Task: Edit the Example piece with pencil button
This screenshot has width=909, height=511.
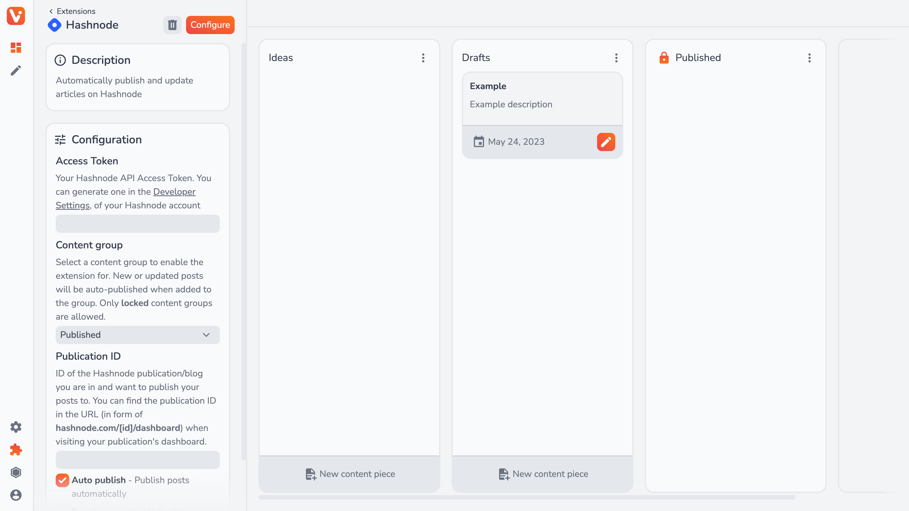Action: [x=606, y=142]
